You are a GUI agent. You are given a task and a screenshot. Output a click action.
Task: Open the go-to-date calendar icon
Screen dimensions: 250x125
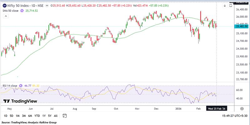pos(65,116)
